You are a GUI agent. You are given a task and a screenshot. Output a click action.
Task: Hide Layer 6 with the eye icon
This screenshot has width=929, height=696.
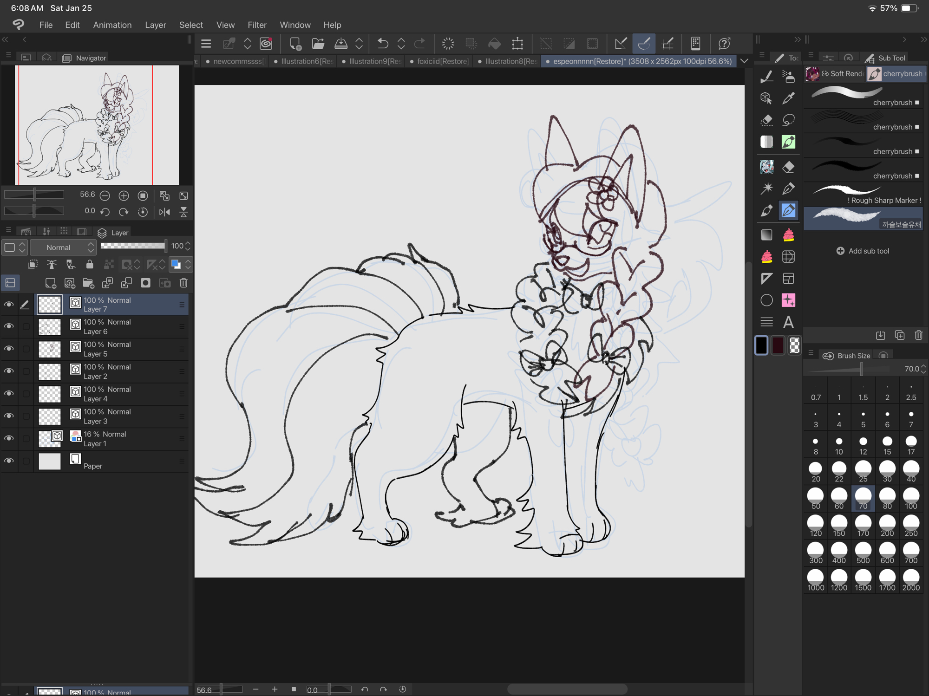point(9,326)
